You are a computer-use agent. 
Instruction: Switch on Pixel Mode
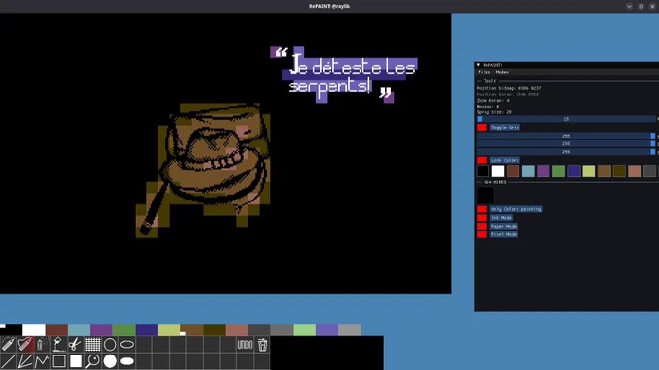504,234
